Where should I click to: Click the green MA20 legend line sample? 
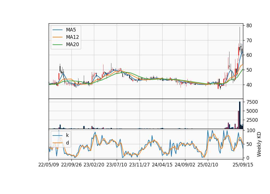(57, 44)
